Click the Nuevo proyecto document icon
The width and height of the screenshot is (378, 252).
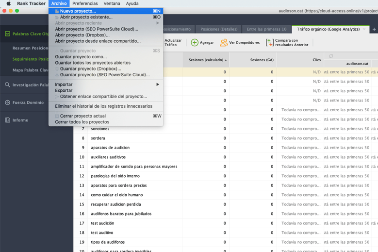(57, 11)
